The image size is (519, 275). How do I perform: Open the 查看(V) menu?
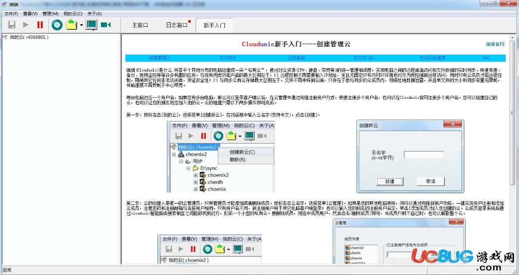30,13
